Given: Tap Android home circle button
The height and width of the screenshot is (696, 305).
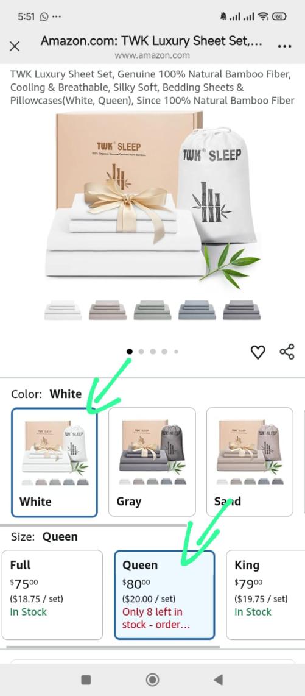Looking at the screenshot, I should [152, 680].
